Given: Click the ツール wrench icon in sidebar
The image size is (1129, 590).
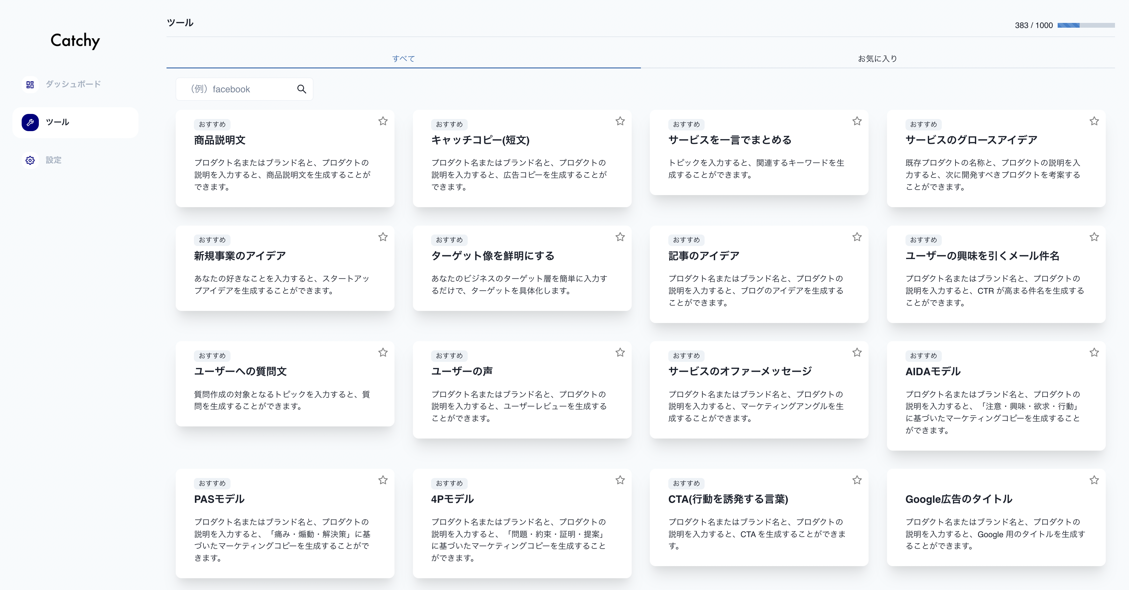Looking at the screenshot, I should point(30,122).
